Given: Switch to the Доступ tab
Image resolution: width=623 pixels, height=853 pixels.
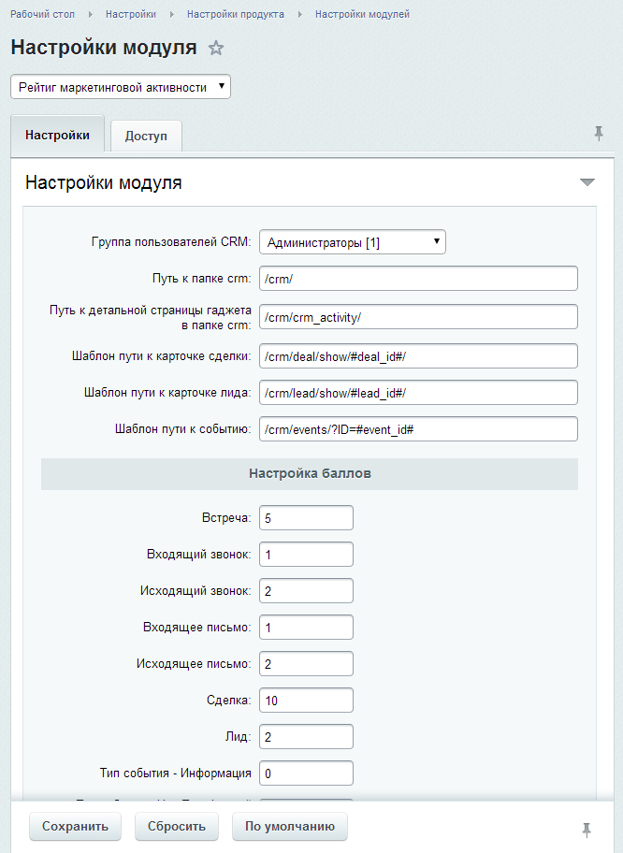Looking at the screenshot, I should pos(146,136).
